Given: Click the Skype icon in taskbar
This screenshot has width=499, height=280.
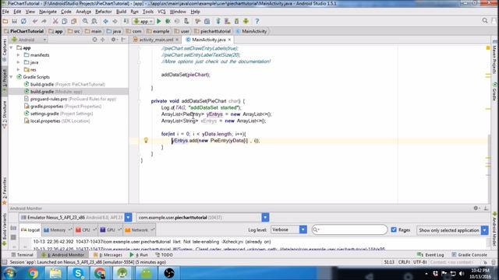Looking at the screenshot, I should click(x=78, y=273).
